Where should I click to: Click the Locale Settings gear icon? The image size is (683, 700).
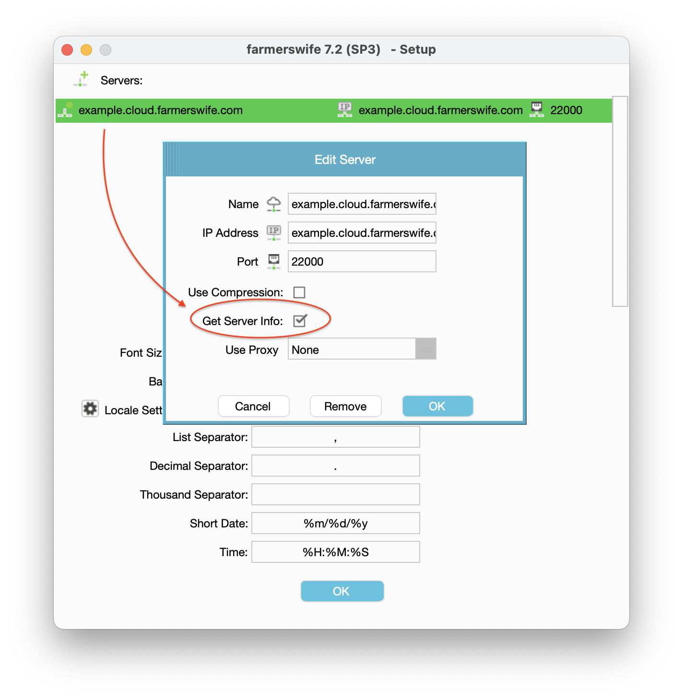tap(90, 409)
